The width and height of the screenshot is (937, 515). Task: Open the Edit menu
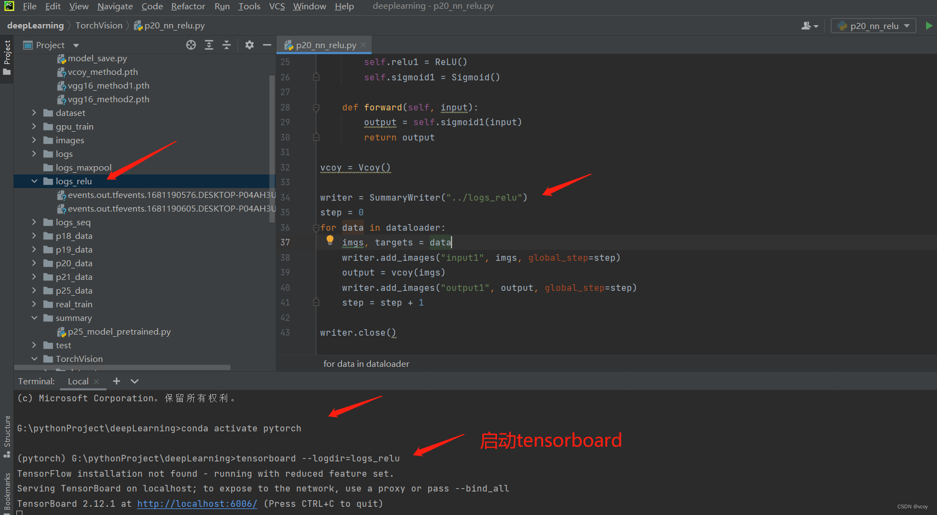click(53, 6)
